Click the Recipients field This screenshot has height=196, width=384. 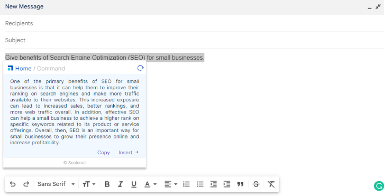pyautogui.click(x=195, y=23)
